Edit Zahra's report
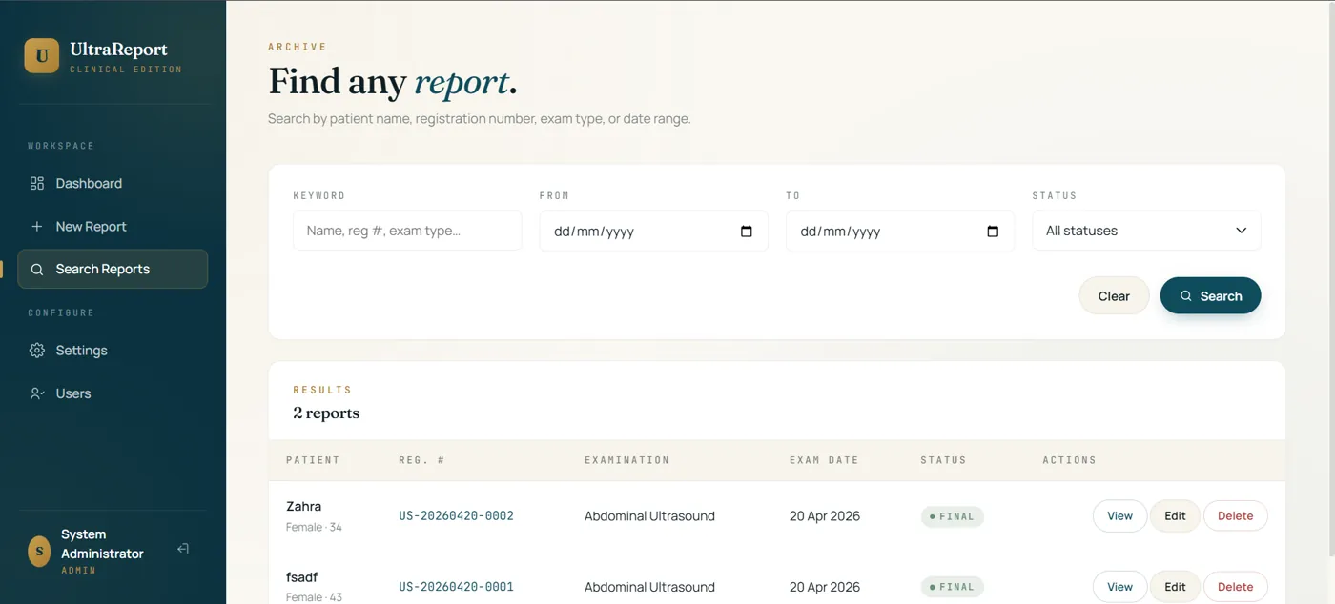1335x604 pixels. 1175,515
